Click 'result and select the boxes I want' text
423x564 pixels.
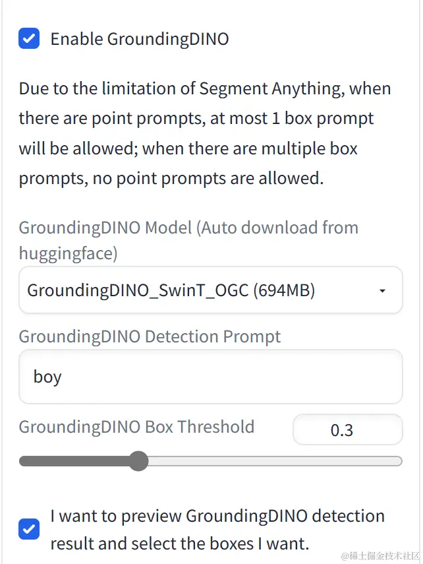pos(179,544)
